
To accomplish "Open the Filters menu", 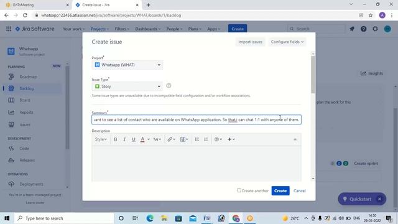I will 122,29.
